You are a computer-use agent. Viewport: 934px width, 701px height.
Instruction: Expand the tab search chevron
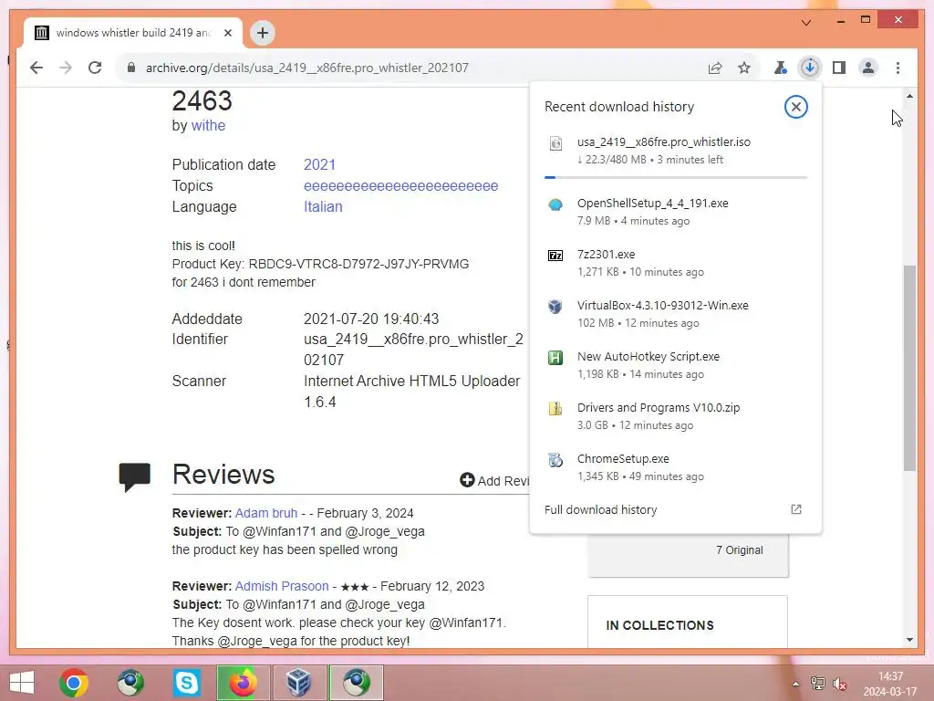pyautogui.click(x=806, y=23)
